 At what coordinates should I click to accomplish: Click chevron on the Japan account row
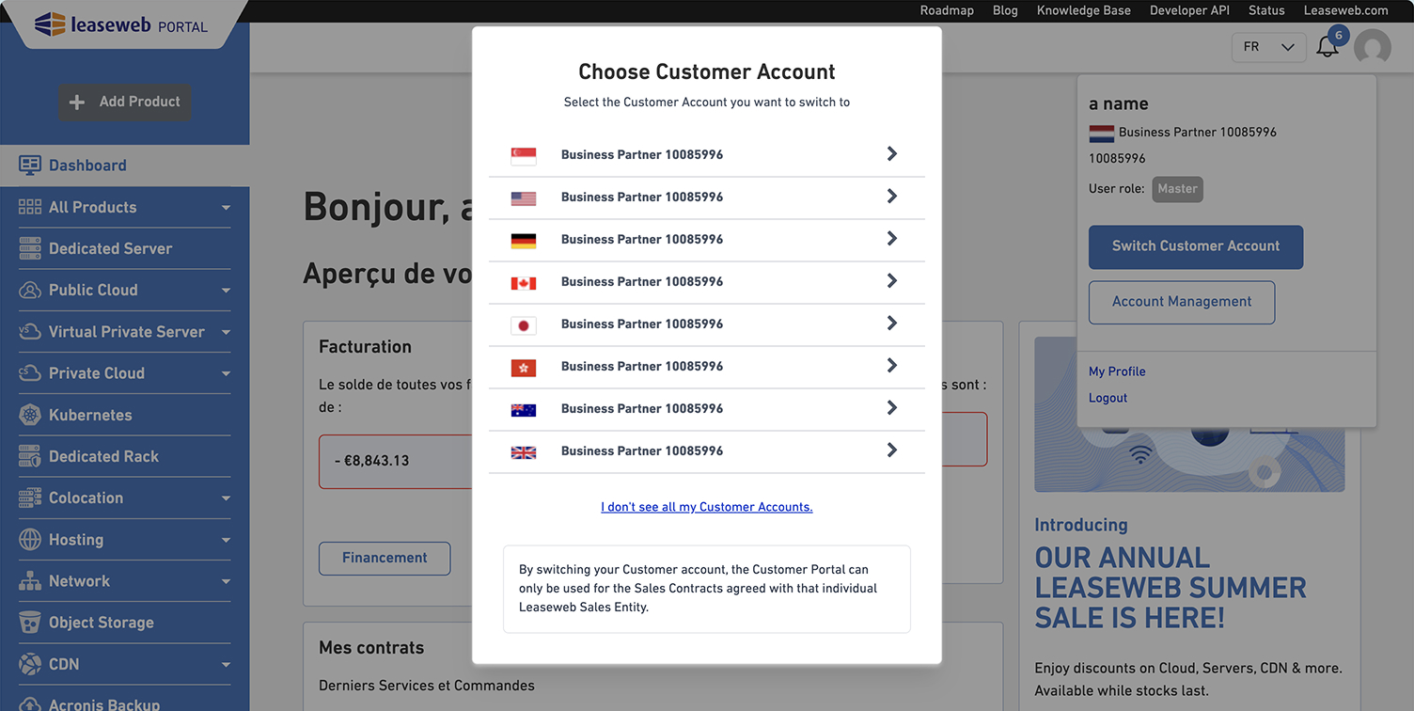892,323
